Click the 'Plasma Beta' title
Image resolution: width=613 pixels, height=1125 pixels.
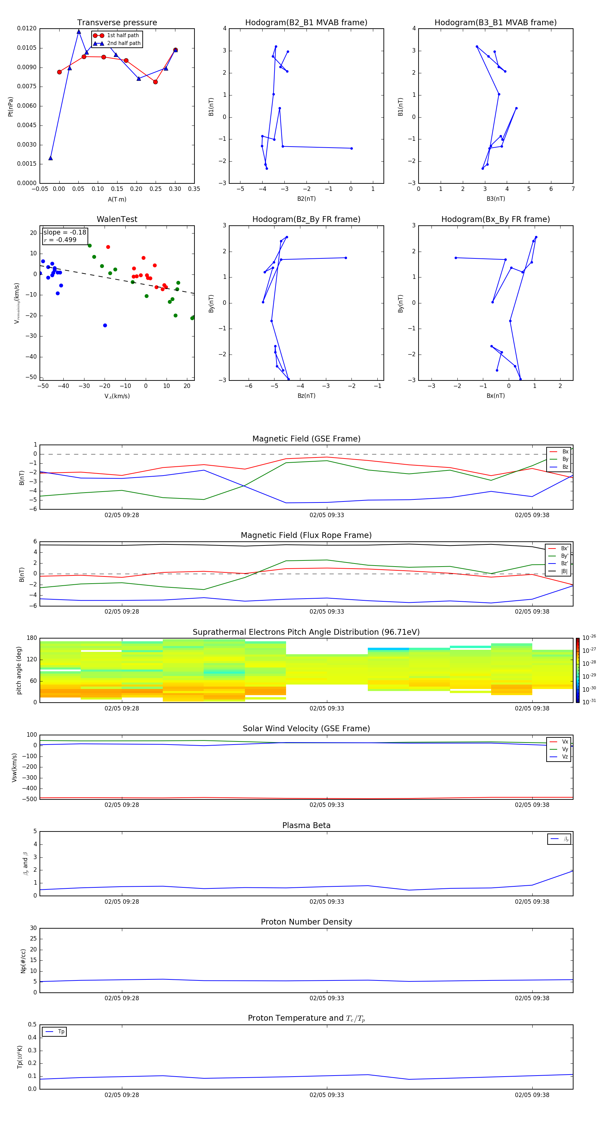pos(306,826)
